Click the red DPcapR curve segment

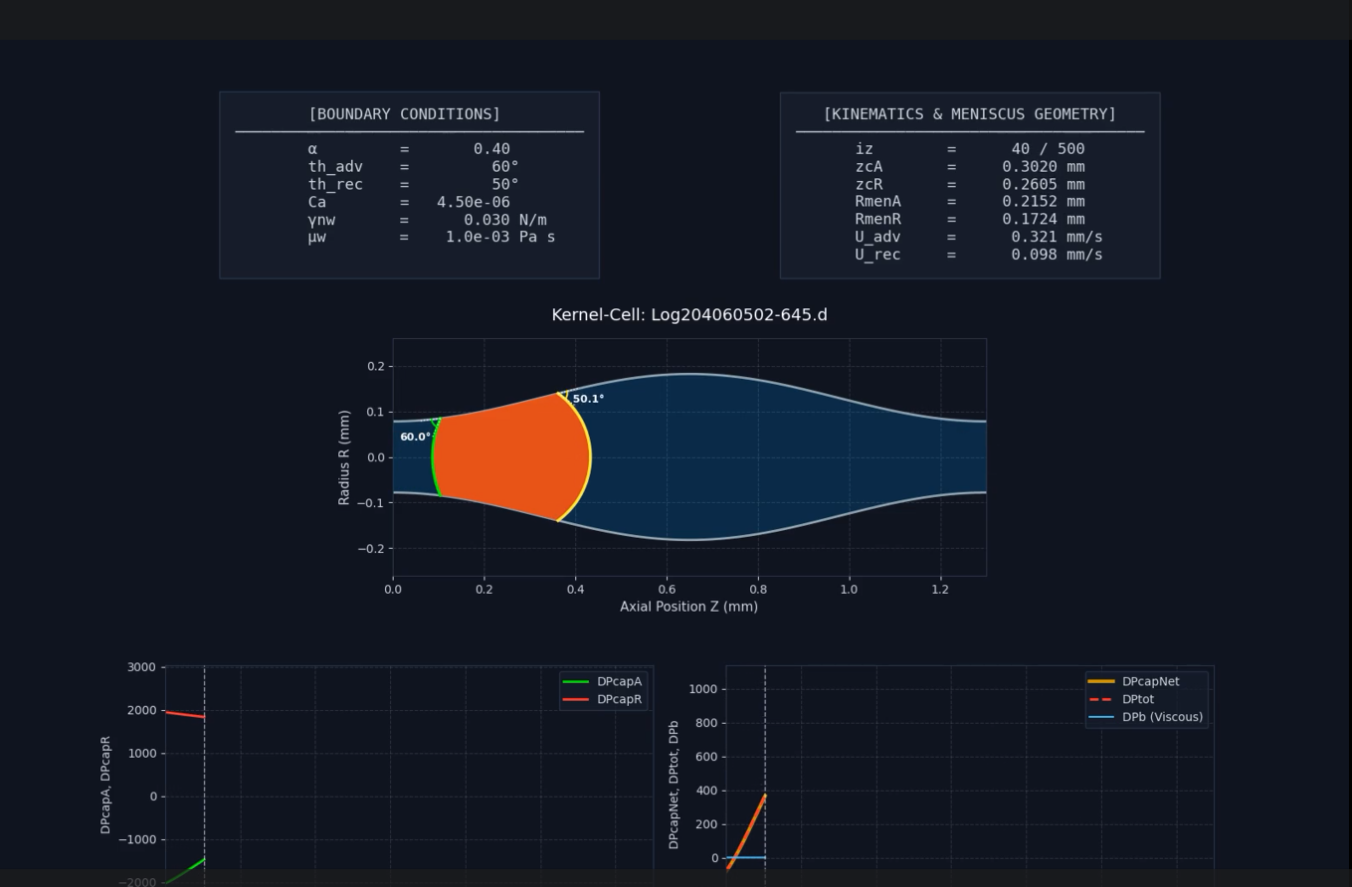(184, 714)
